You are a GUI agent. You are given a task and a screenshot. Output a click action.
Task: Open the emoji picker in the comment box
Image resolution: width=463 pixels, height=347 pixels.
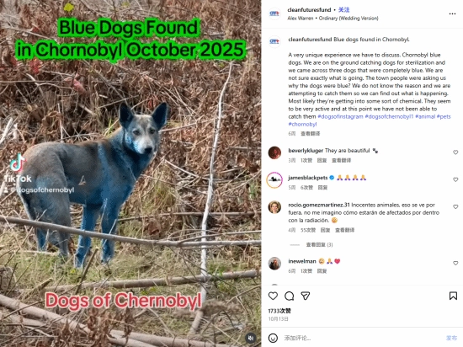273,338
